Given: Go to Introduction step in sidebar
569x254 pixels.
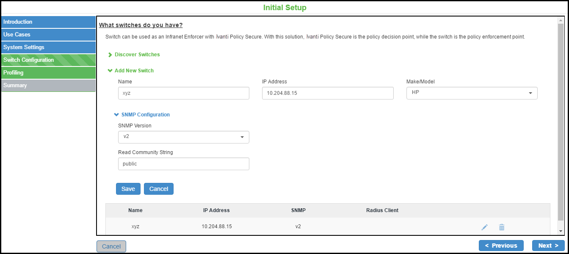Looking at the screenshot, I should click(x=48, y=22).
